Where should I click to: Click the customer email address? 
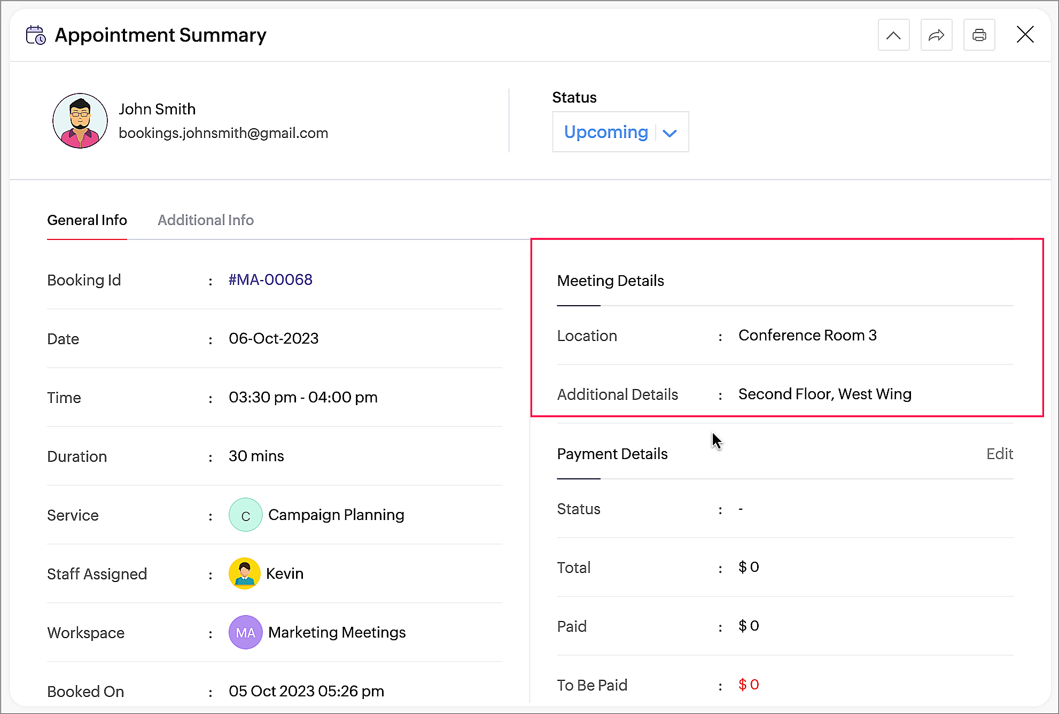pyautogui.click(x=223, y=133)
